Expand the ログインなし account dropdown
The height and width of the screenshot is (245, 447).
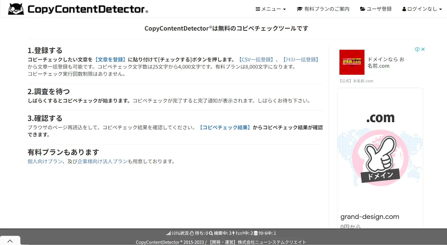pyautogui.click(x=422, y=9)
